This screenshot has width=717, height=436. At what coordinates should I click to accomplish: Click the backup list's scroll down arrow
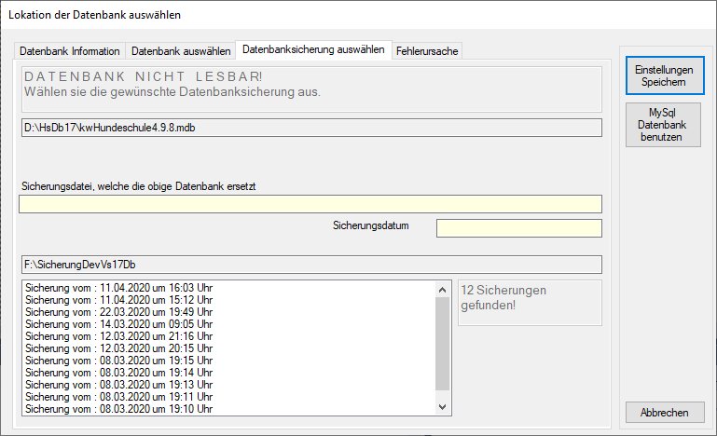[x=443, y=407]
